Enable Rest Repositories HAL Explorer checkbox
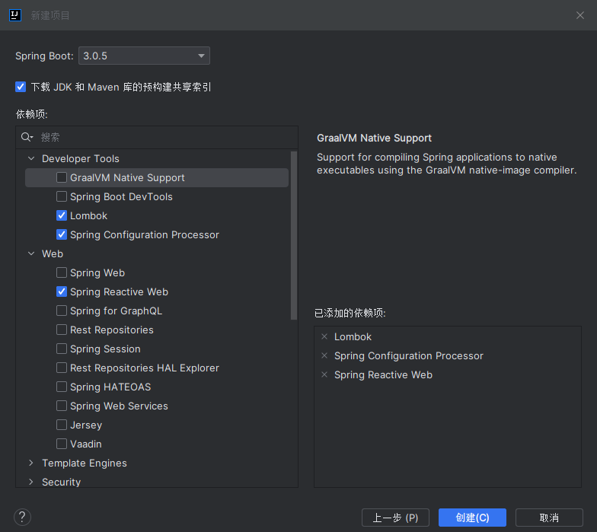The image size is (597, 532). [62, 368]
